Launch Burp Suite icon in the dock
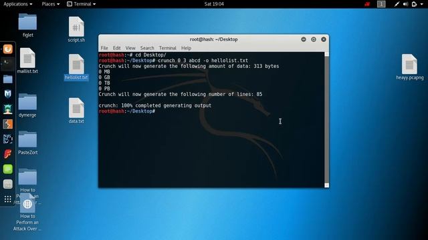 click(x=7, y=124)
